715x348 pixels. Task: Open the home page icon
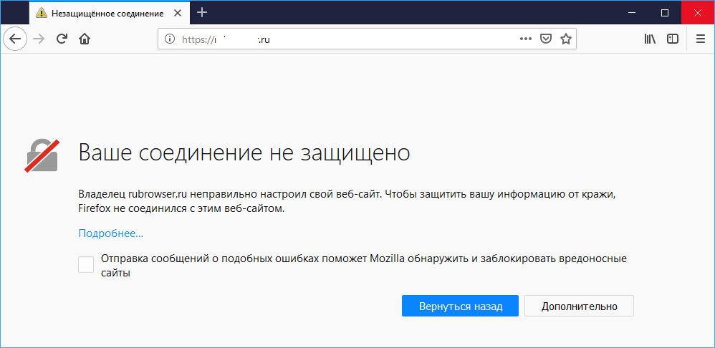pos(85,39)
